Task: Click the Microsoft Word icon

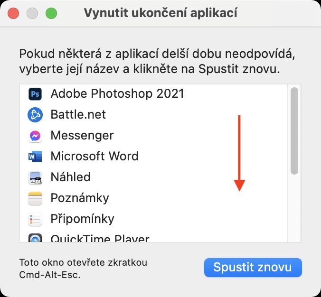Action: pos(35,157)
